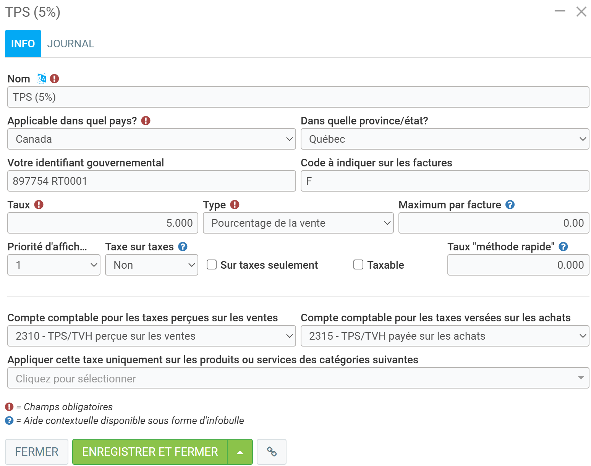591x466 pixels.
Task: Click the help icon beside Maximum par facture
Action: click(x=510, y=205)
